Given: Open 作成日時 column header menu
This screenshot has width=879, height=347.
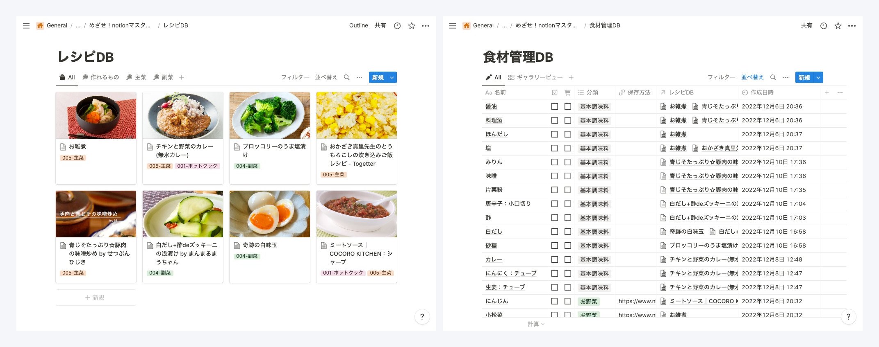Looking at the screenshot, I should (779, 92).
